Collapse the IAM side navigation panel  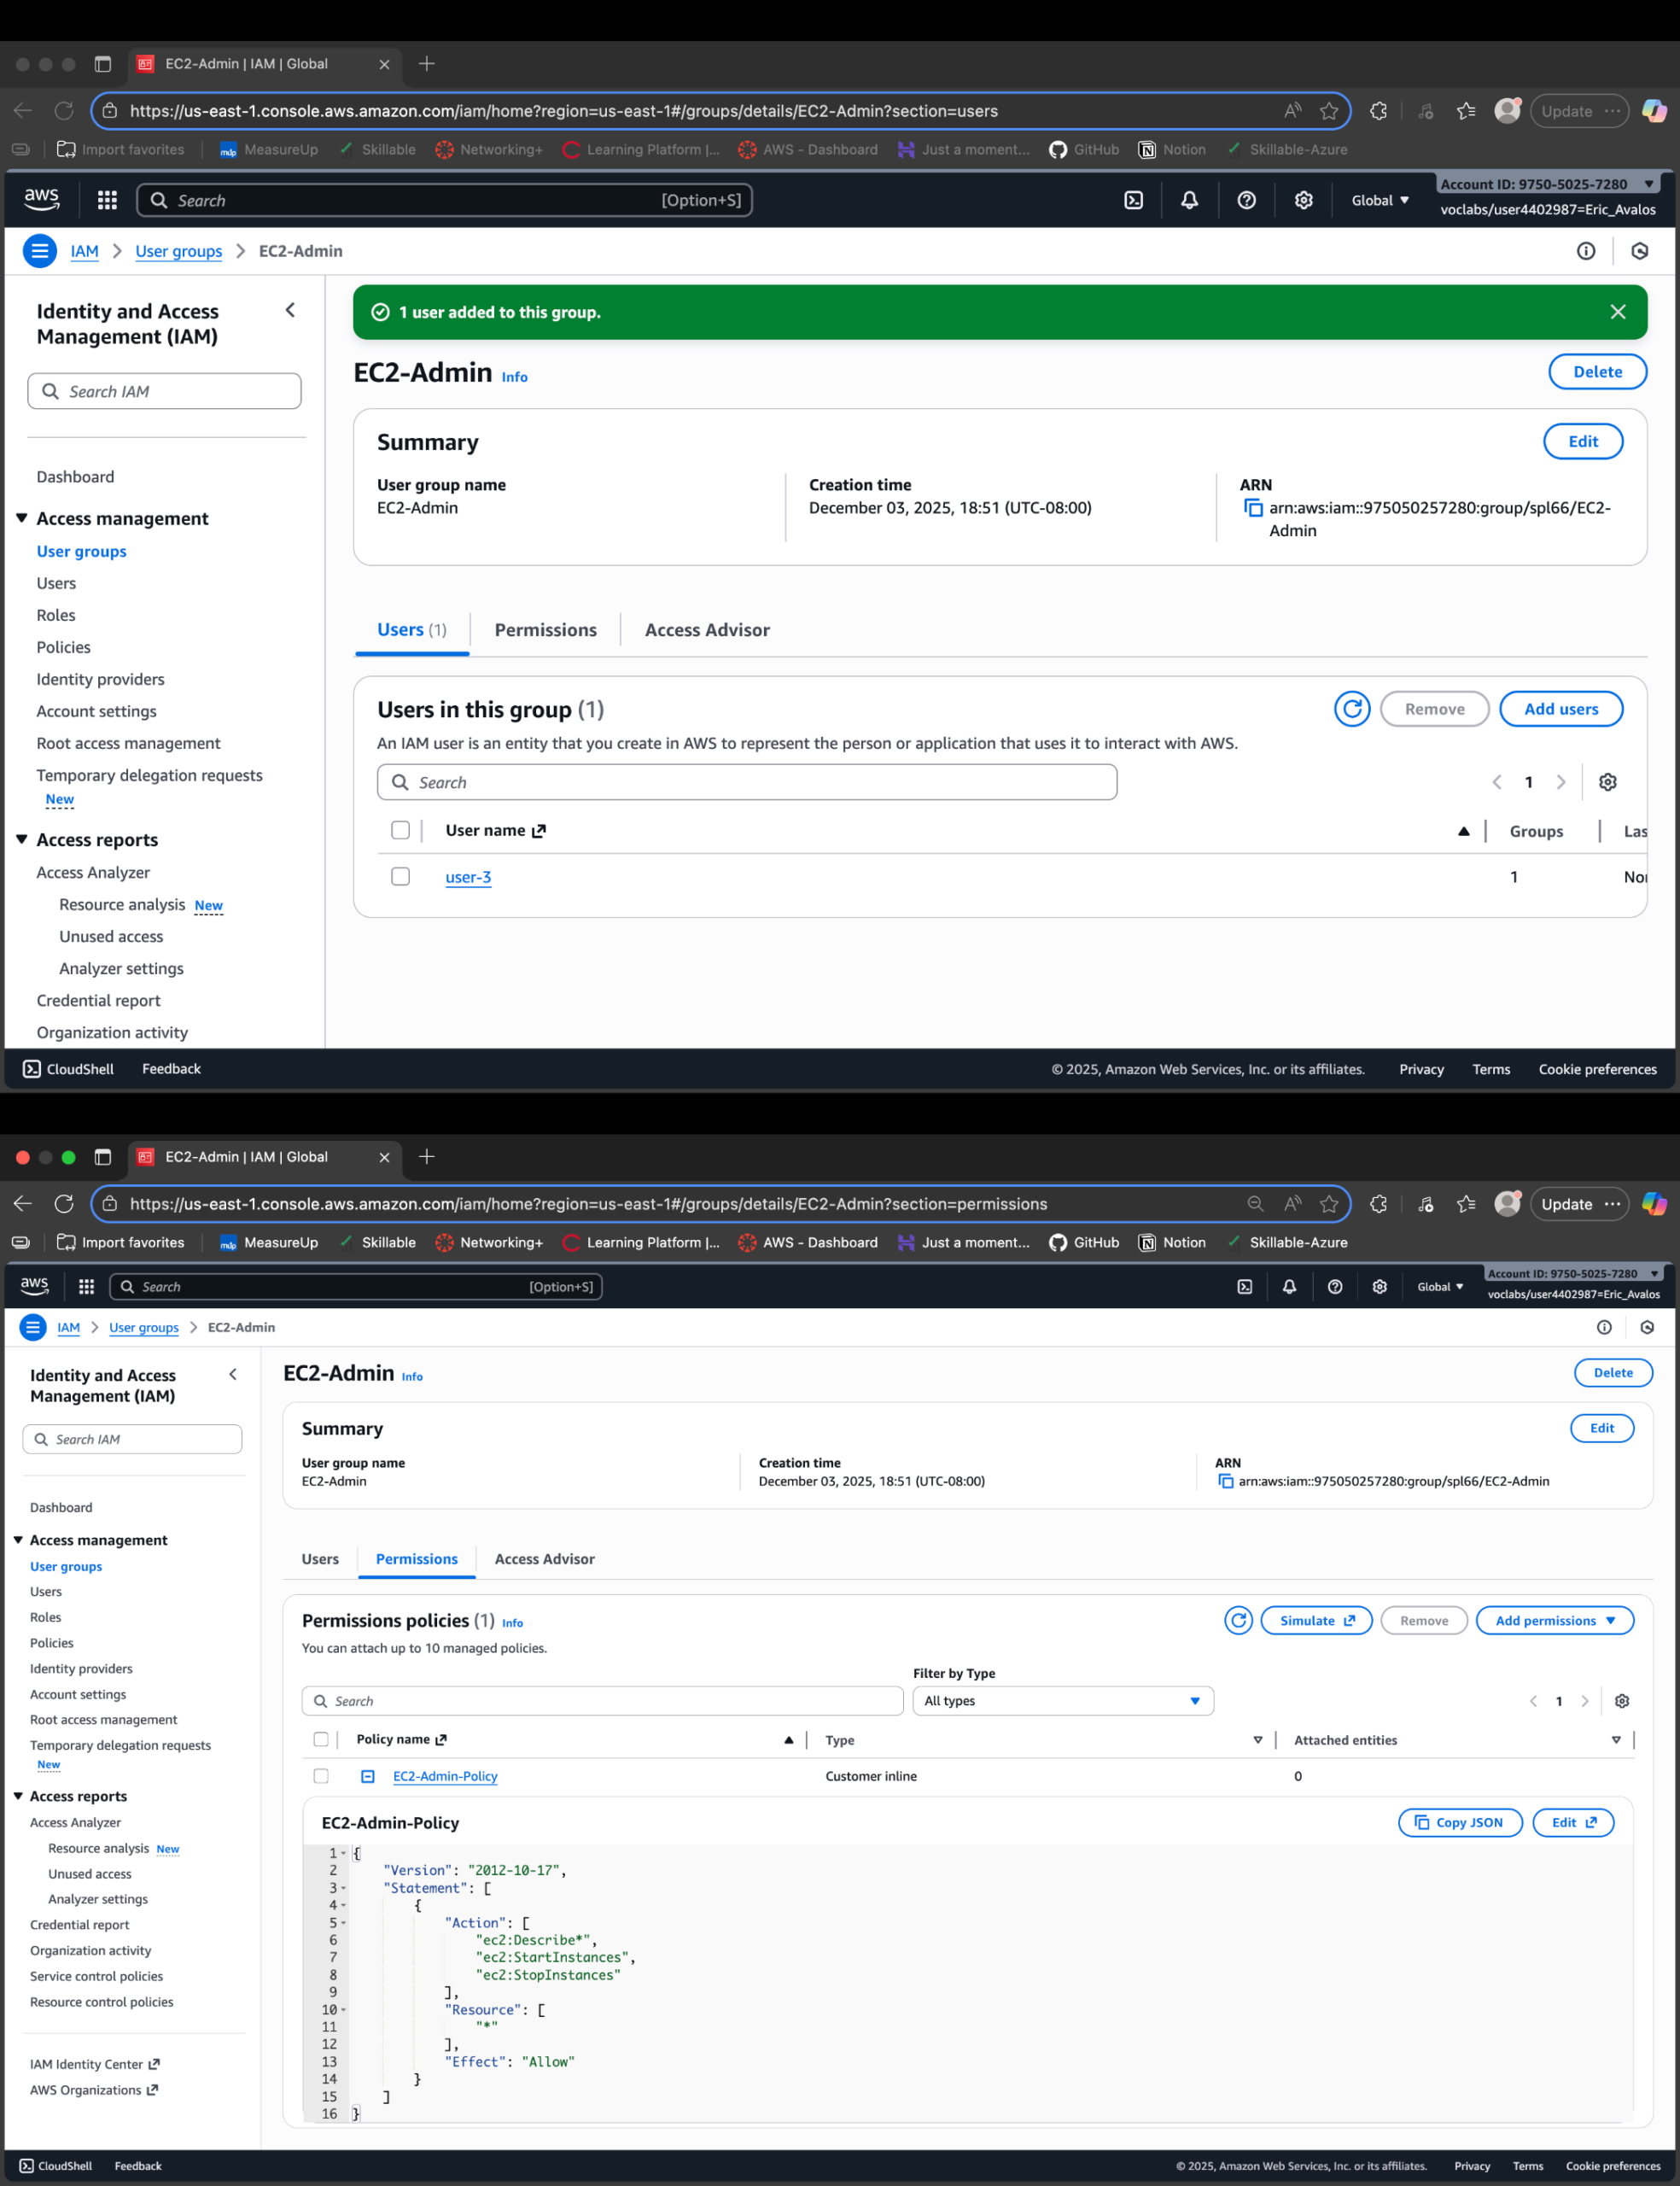pyautogui.click(x=290, y=310)
